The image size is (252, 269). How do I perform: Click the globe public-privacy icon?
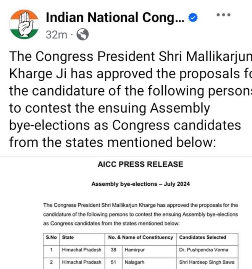tap(82, 35)
